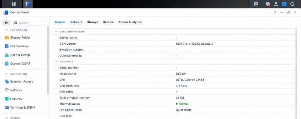Open help via the question mark icon
This screenshot has width=301, height=119.
(275, 12)
